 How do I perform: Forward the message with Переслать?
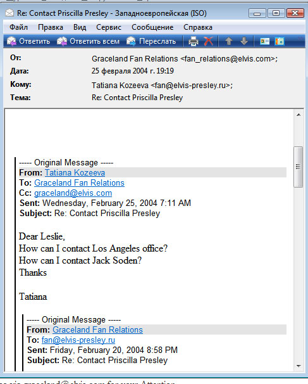tap(151, 41)
